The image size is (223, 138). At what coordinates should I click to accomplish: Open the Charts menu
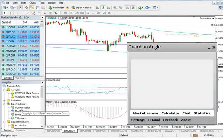(x=33, y=3)
